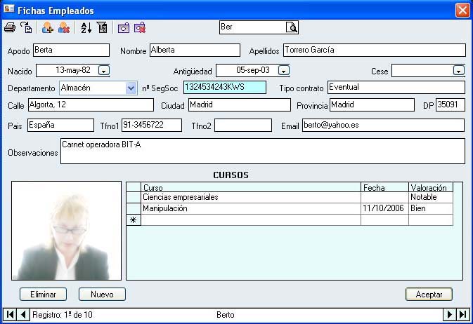Open the Nacido date picker dropdown
473x324 pixels.
pos(103,70)
